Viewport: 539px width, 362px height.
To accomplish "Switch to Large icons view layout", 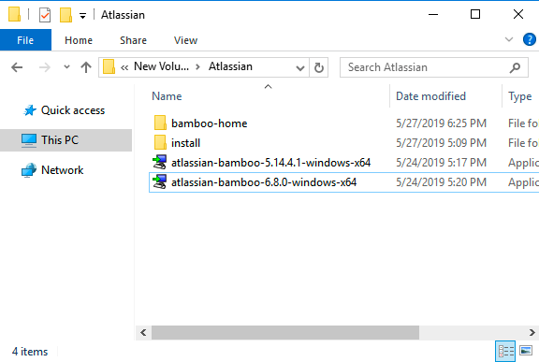I will coord(526,351).
